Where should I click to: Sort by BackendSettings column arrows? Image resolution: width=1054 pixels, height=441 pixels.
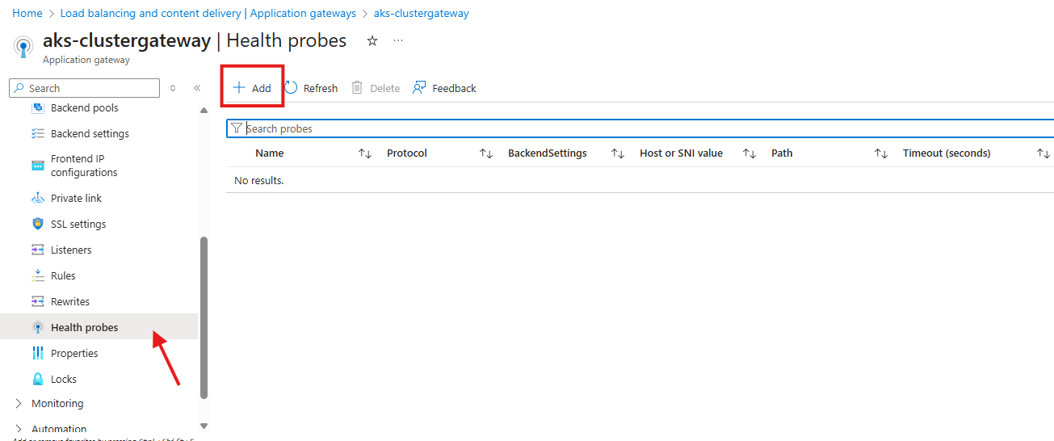[618, 153]
